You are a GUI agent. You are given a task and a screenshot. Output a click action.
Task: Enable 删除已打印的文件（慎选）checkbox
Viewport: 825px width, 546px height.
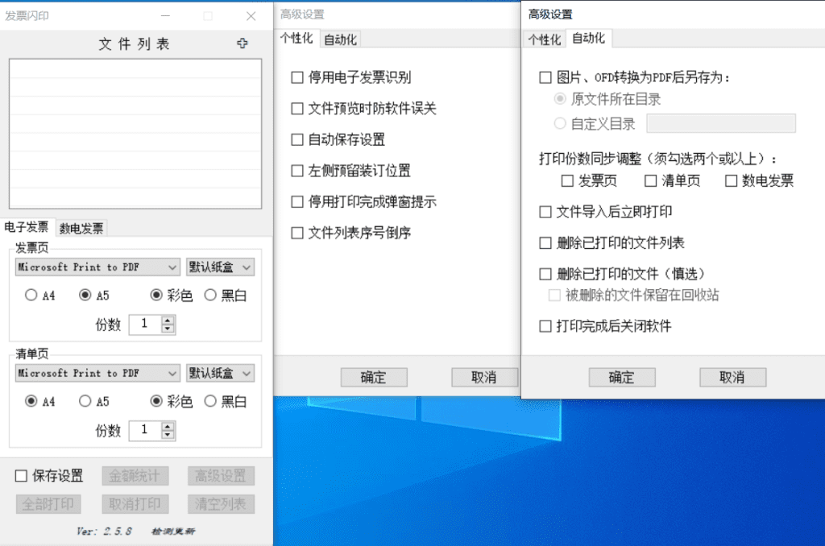click(x=545, y=274)
